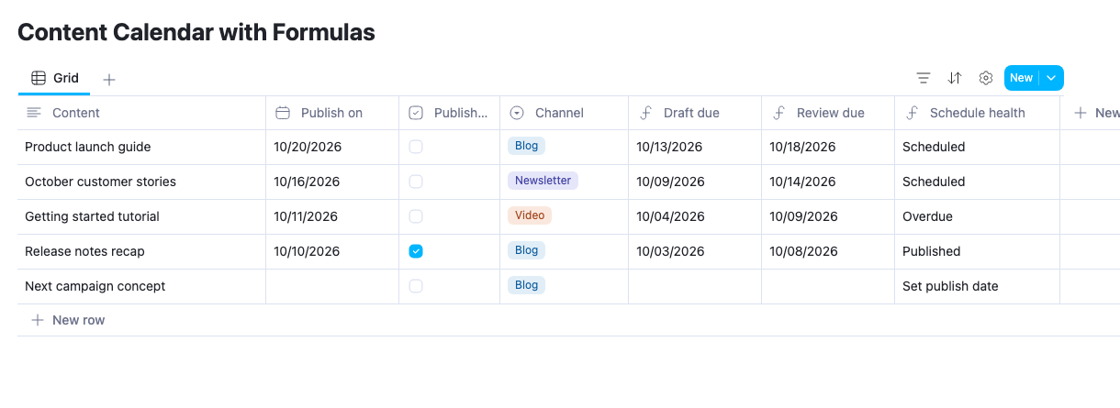Image resolution: width=1120 pixels, height=408 pixels.
Task: Add a new column with the plus icon
Action: 1081,113
